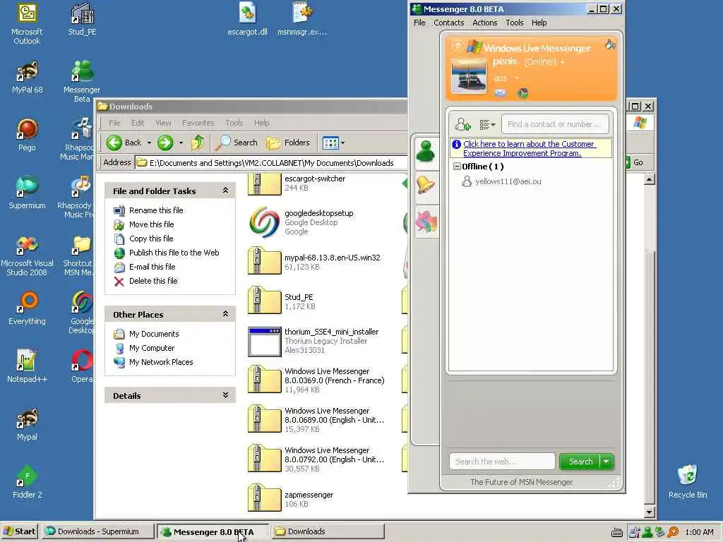Select the MyPal 68 desktop icon
Image resolution: width=723 pixels, height=542 pixels.
[x=27, y=78]
